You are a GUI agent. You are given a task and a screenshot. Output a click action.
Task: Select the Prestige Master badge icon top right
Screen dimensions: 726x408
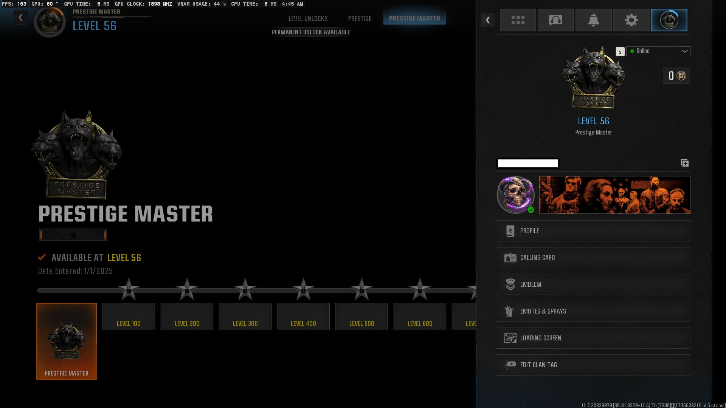point(669,20)
